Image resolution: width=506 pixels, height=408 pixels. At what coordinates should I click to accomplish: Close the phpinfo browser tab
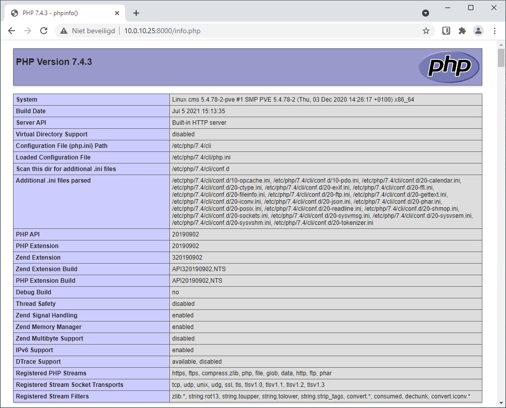point(117,13)
